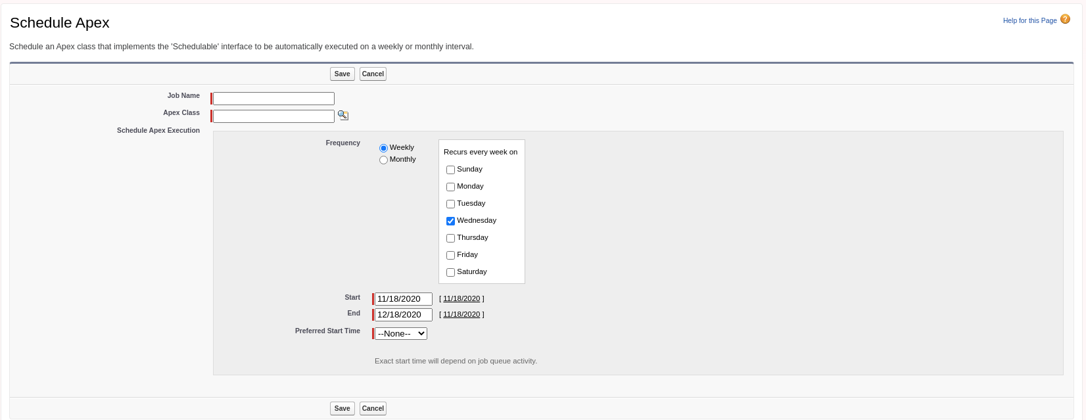Uncheck the Wednesday checkbox
Image resolution: width=1086 pixels, height=420 pixels.
(x=450, y=221)
